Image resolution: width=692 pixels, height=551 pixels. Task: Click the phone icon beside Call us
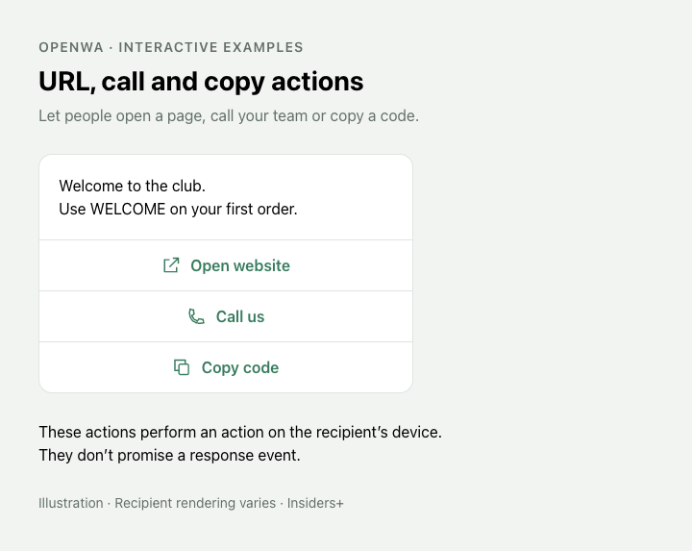pos(196,316)
